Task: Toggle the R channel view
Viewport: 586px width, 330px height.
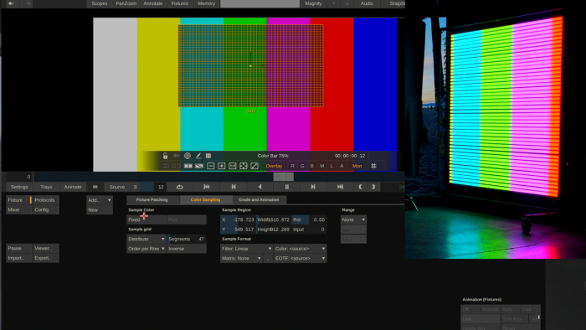Action: pyautogui.click(x=293, y=166)
